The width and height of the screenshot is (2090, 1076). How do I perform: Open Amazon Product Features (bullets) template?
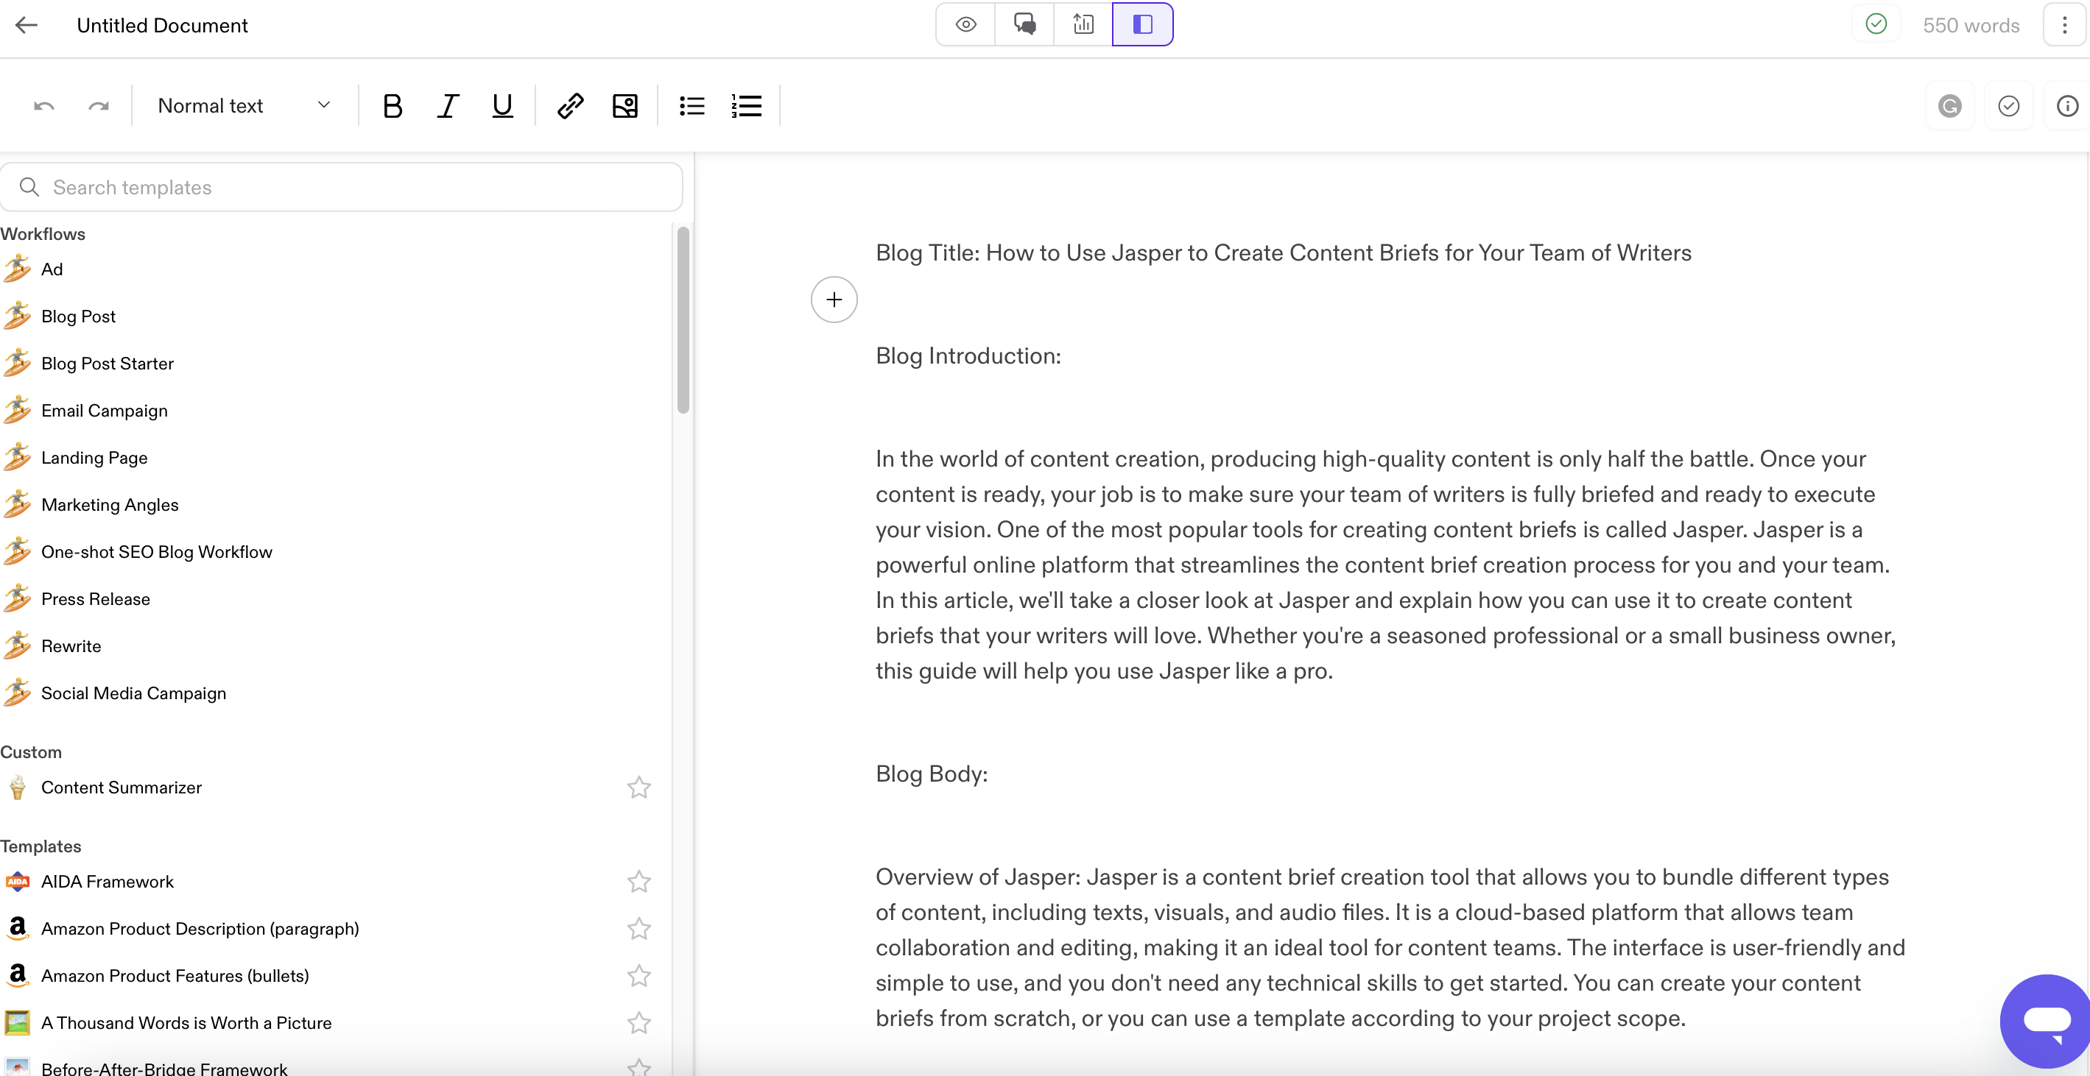point(175,975)
